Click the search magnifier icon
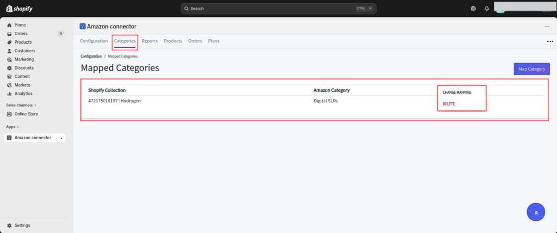The width and height of the screenshot is (557, 233). (x=186, y=8)
